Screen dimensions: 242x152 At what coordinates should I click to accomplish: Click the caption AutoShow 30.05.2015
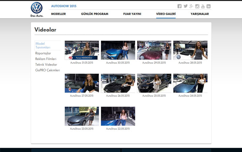pyautogui.click(x=118, y=63)
